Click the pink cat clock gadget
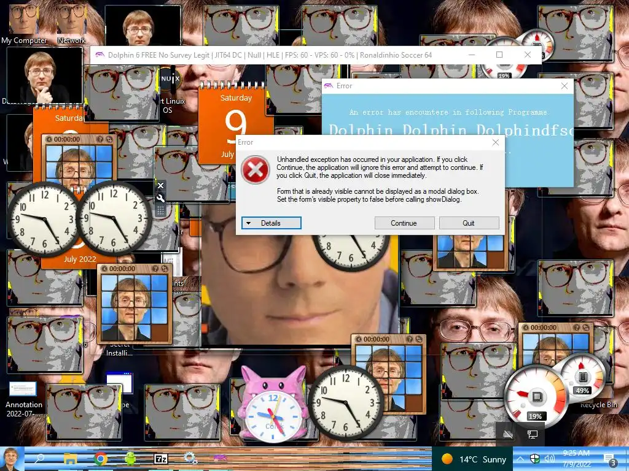 273,405
